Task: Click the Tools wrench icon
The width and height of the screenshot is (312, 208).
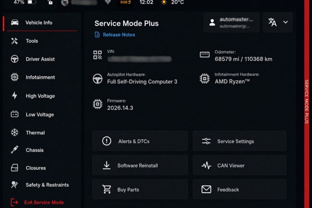Action: click(x=15, y=41)
